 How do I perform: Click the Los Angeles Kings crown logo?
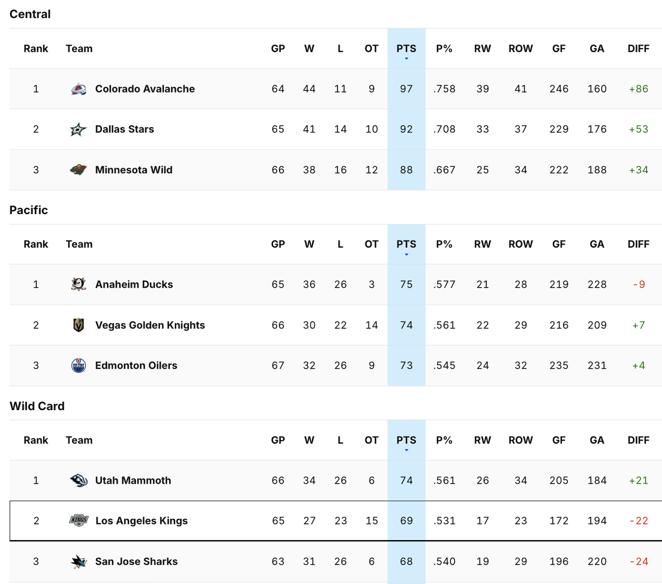coord(78,520)
